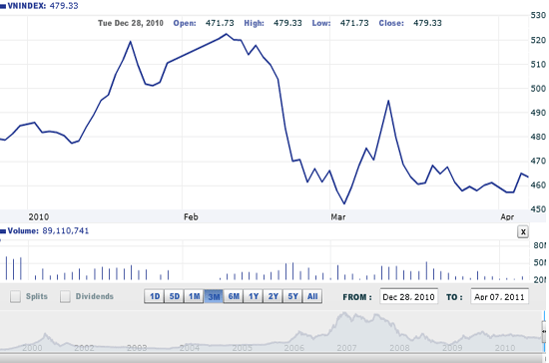Select the 6M time range
549x363 pixels.
[x=234, y=296]
